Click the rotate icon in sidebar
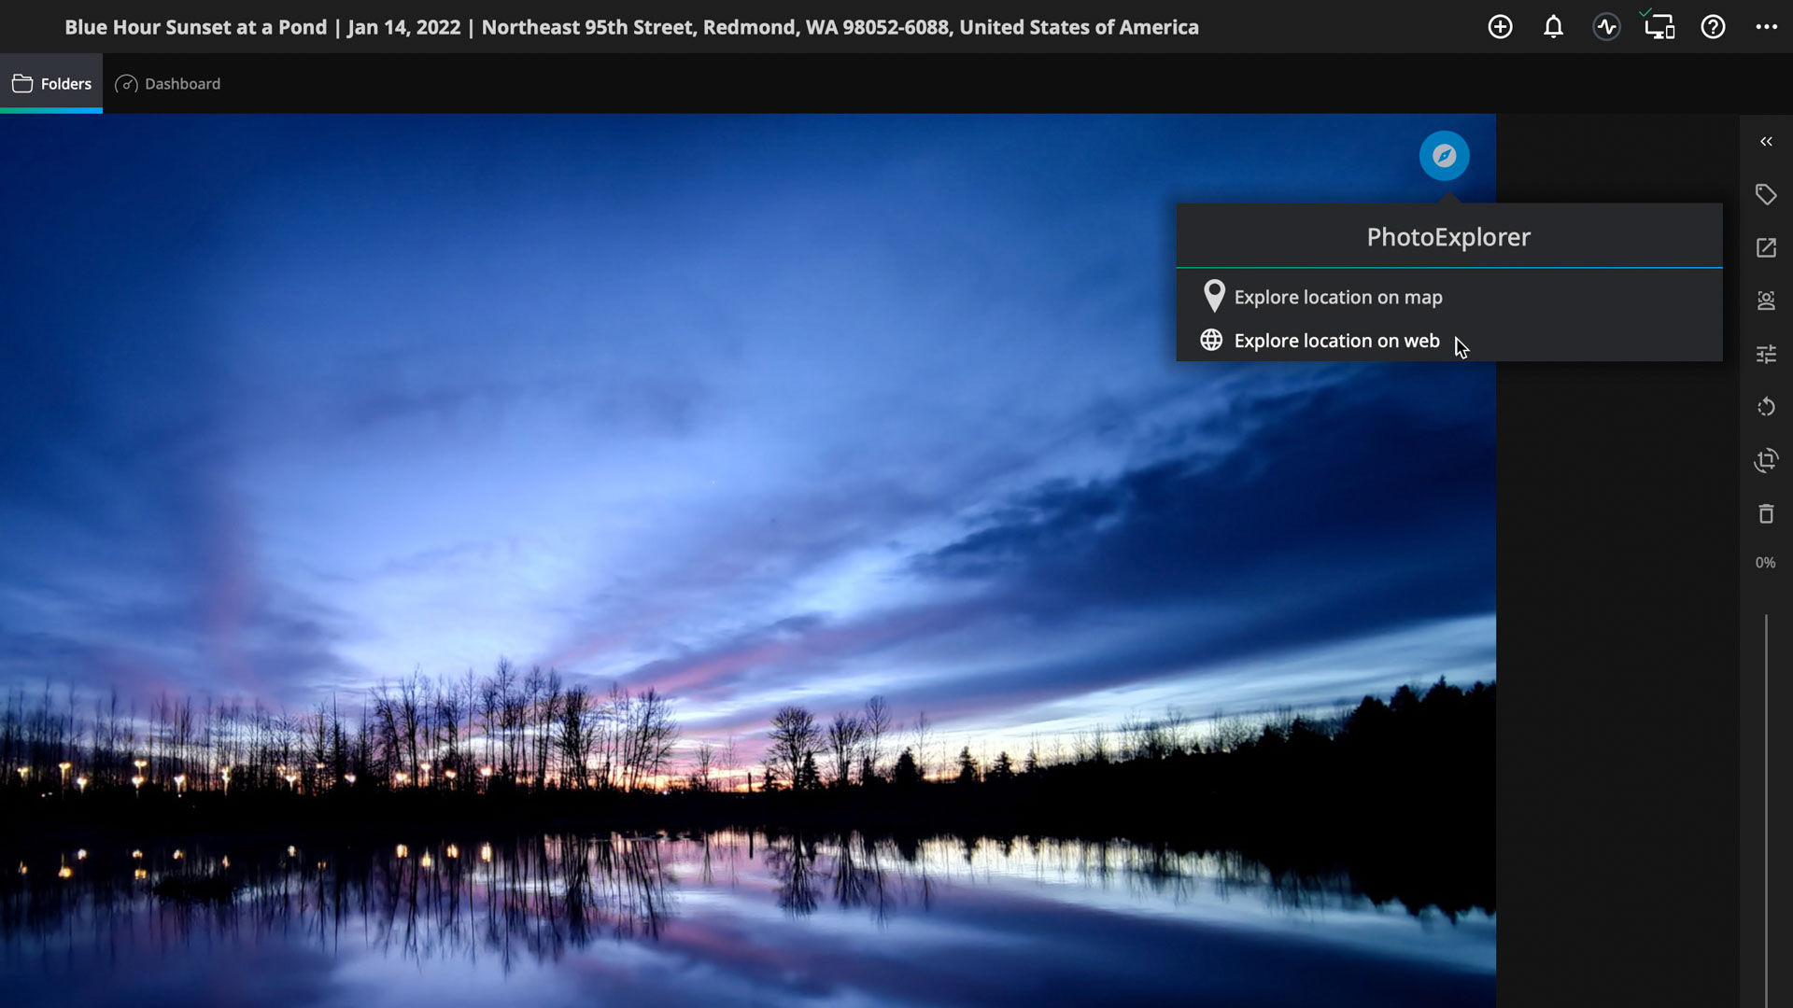This screenshot has width=1793, height=1008. [1766, 407]
